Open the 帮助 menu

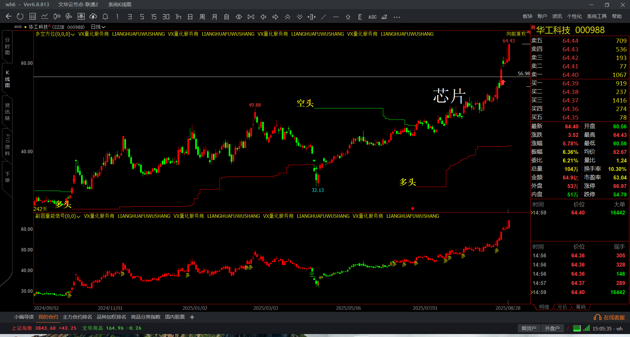[617, 16]
